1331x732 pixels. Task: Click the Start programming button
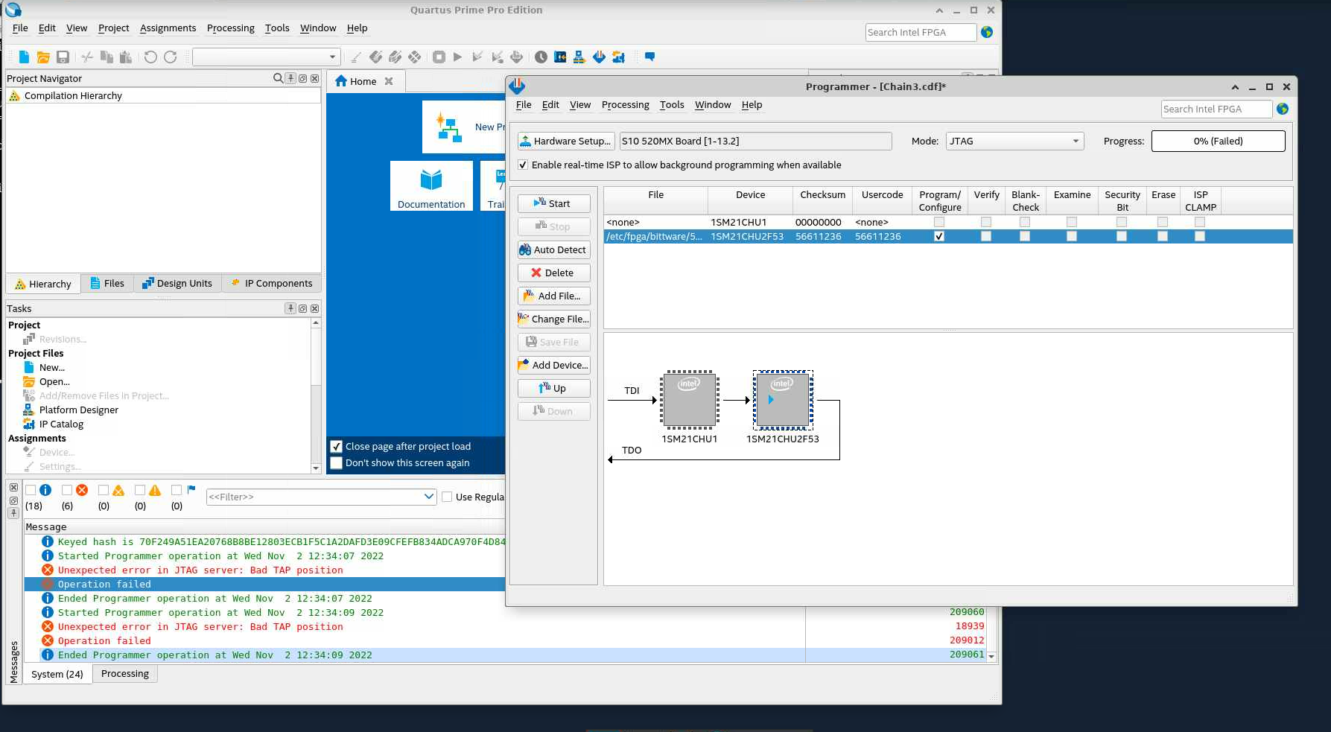coord(553,203)
